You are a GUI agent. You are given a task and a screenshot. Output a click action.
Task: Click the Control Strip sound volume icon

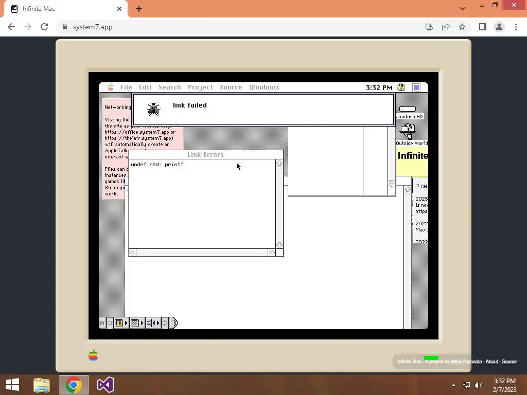[151, 323]
